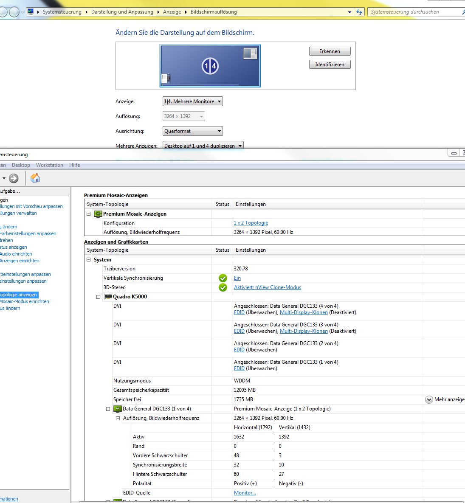This screenshot has height=503, width=465.
Task: Open Einstellungen mit Vorschau anpassen in sidebar
Action: point(31,206)
